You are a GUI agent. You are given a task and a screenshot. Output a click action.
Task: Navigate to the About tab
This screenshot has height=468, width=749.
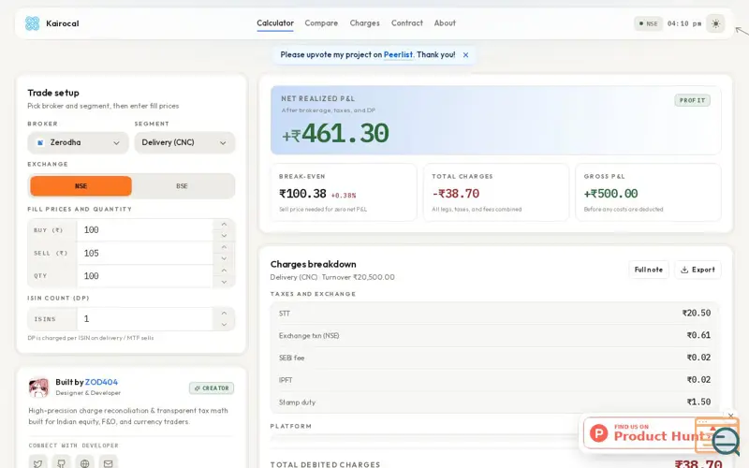pyautogui.click(x=445, y=22)
